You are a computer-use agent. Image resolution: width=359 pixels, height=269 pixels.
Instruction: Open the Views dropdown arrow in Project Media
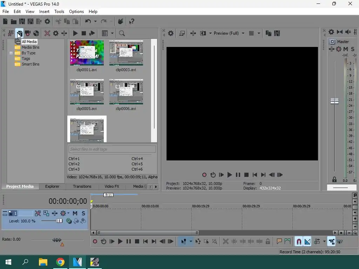(112, 33)
